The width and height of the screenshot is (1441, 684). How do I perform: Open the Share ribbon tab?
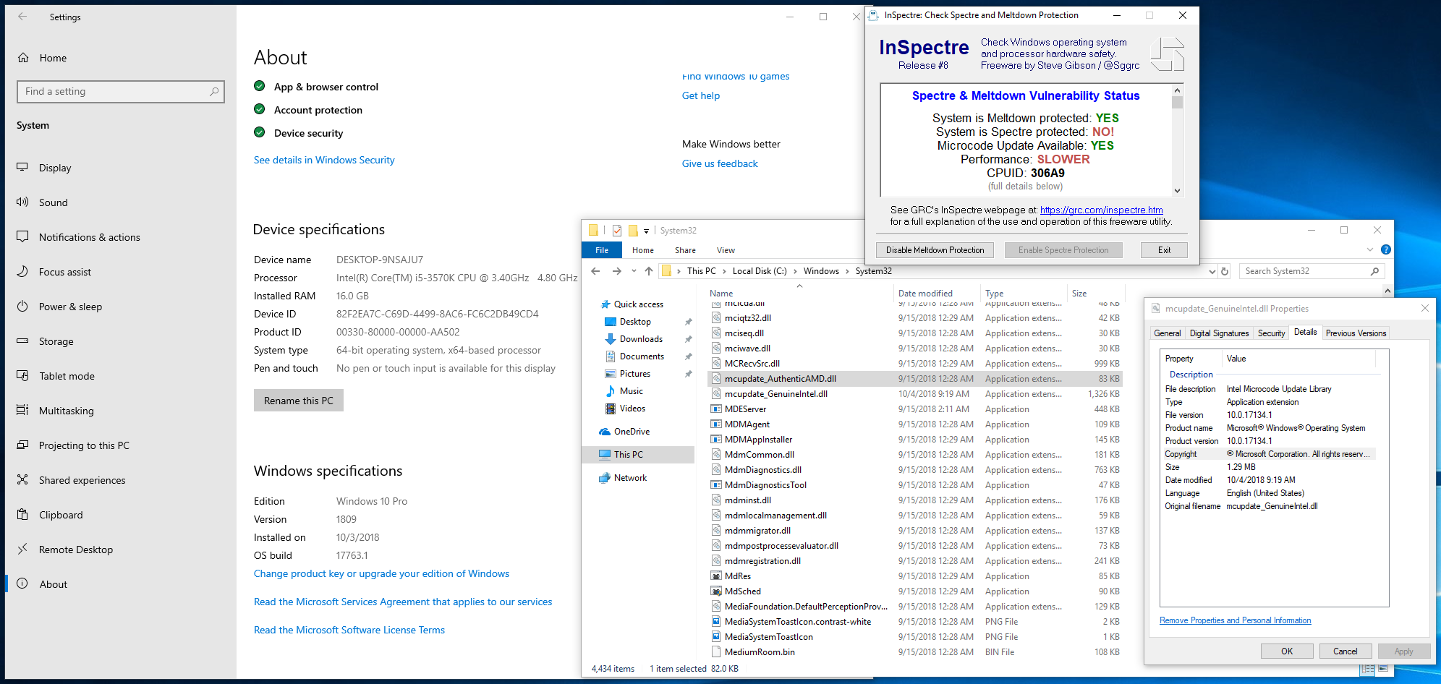click(x=685, y=250)
